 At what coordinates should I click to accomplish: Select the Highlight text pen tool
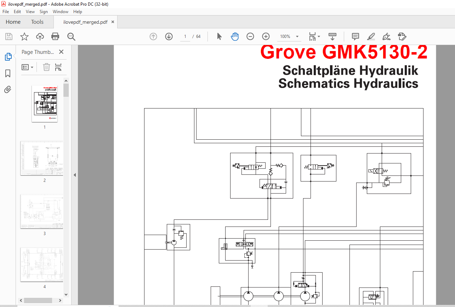point(371,37)
